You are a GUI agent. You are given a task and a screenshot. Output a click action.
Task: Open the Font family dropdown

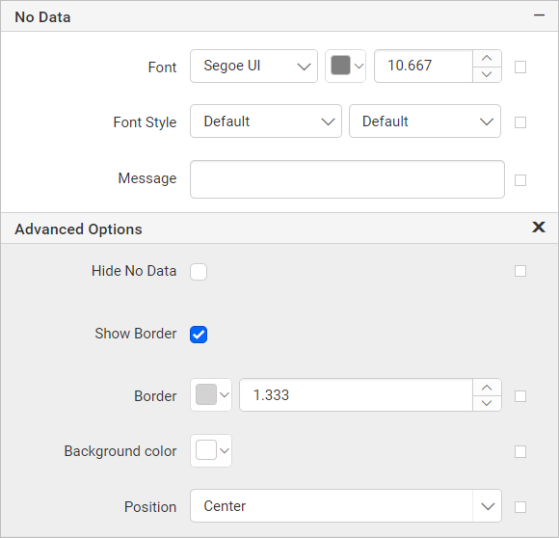(x=253, y=66)
